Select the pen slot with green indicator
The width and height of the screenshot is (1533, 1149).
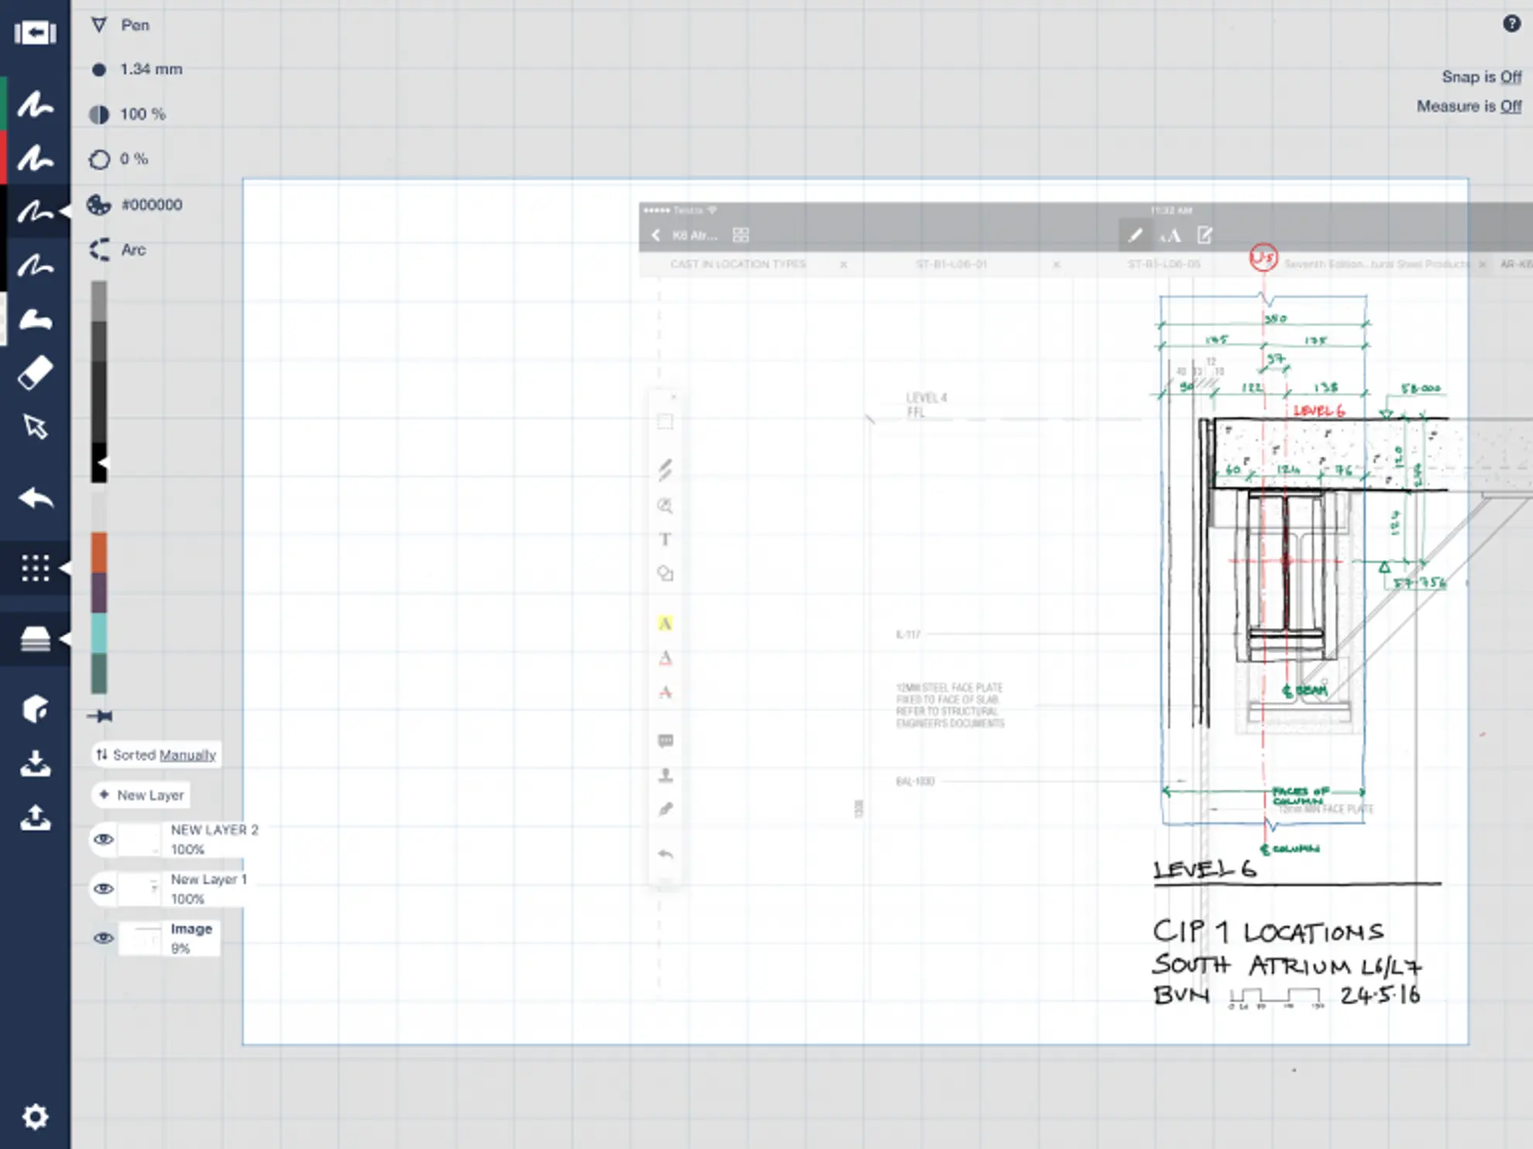click(x=35, y=104)
